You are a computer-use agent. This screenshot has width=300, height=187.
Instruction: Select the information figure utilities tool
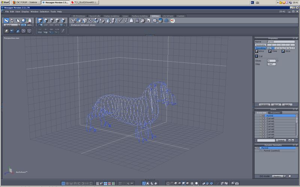point(114,21)
